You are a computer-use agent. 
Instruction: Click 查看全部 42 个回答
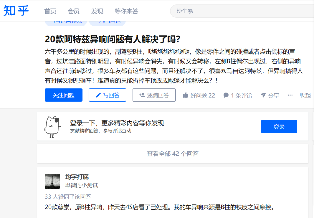click(173, 154)
